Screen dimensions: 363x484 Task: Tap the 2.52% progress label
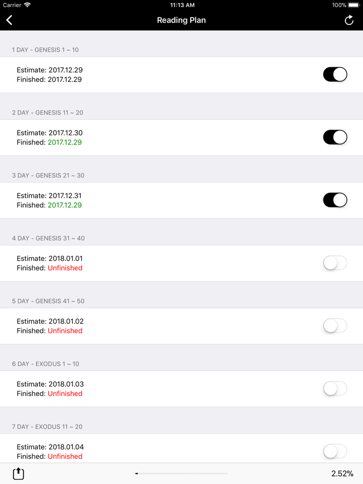pyautogui.click(x=342, y=473)
